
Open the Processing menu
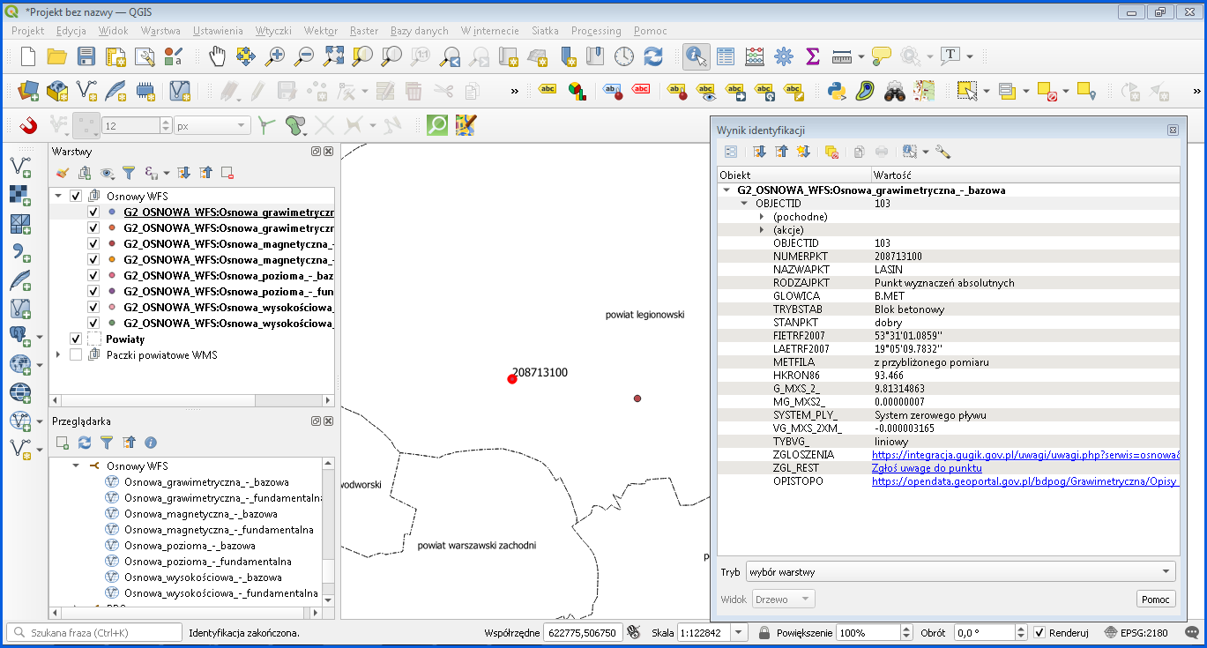pyautogui.click(x=596, y=30)
